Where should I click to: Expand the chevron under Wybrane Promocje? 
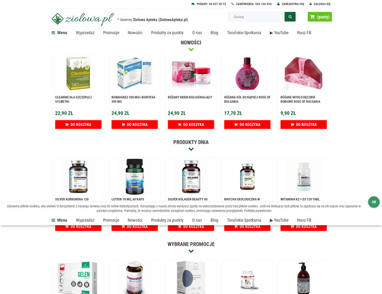pos(191,251)
